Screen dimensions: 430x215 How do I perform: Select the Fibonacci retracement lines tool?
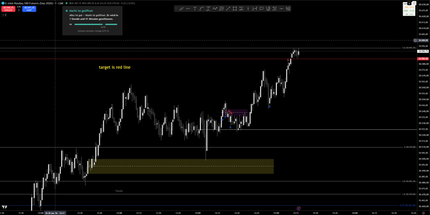(221, 9)
